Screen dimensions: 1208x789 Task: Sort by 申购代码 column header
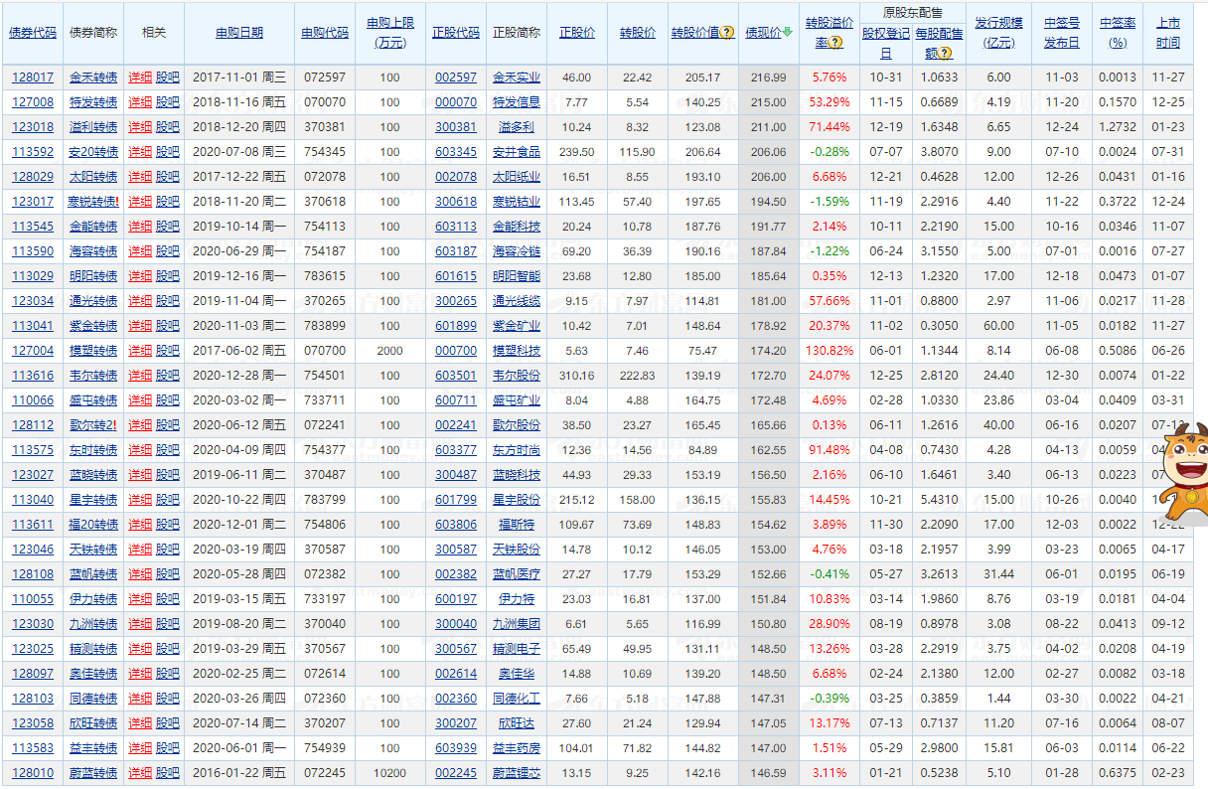point(325,33)
